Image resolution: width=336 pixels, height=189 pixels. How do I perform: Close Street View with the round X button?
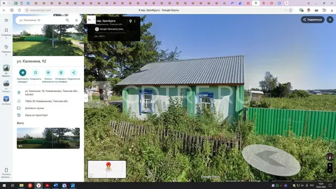point(330,20)
